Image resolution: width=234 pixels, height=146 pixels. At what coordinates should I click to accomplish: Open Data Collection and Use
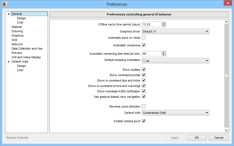27,48
